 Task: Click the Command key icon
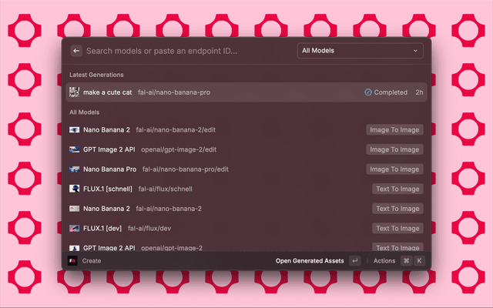pyautogui.click(x=406, y=260)
